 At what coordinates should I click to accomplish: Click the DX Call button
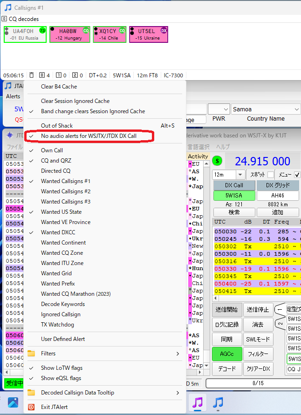pos(234,185)
